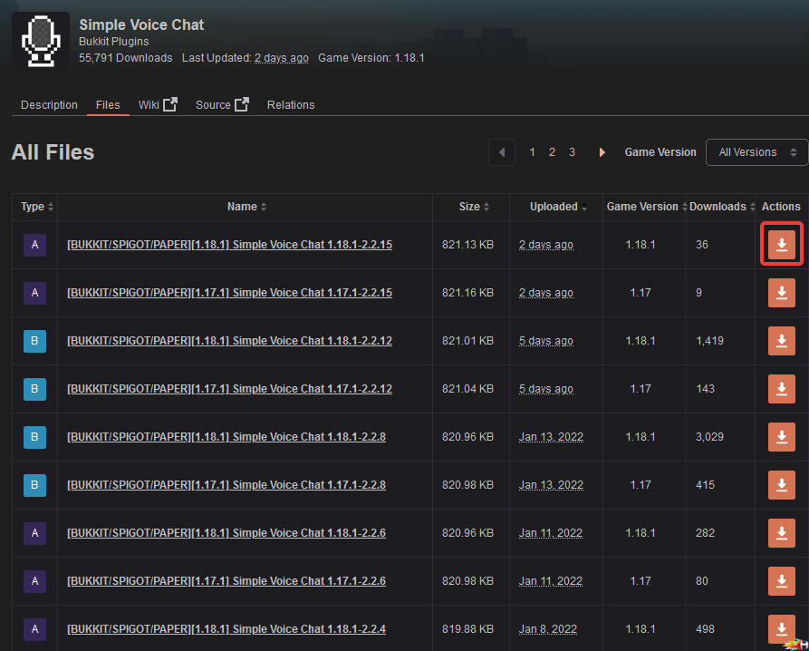Open file link Simple Voice Chat 1.17.1-2.2.15
The height and width of the screenshot is (651, 809).
229,293
